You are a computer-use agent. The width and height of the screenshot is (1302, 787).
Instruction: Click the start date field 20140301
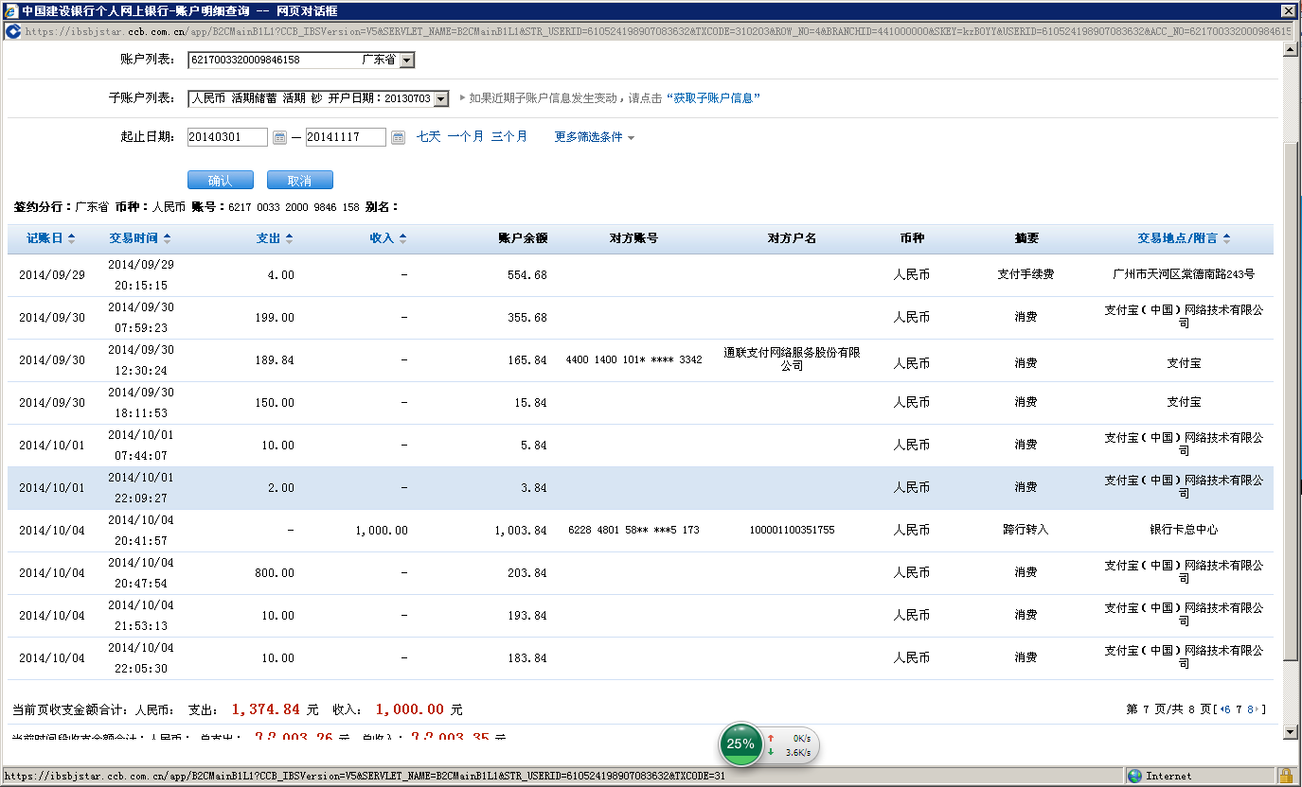227,137
